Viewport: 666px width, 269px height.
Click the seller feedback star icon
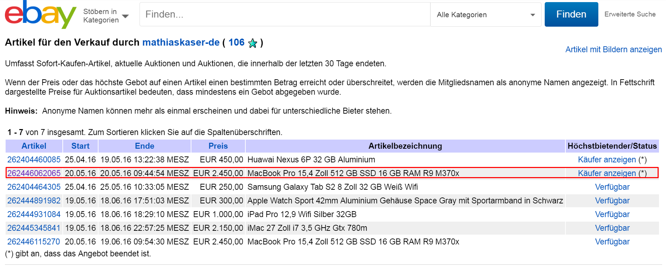[x=253, y=43]
